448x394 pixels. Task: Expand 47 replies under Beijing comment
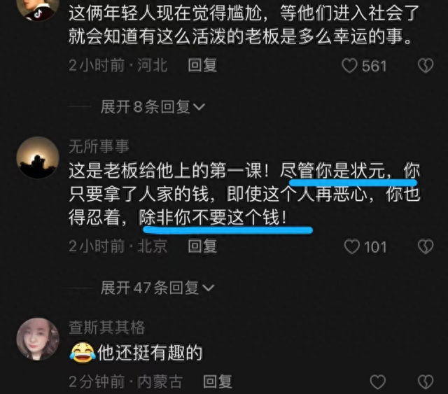click(x=157, y=288)
